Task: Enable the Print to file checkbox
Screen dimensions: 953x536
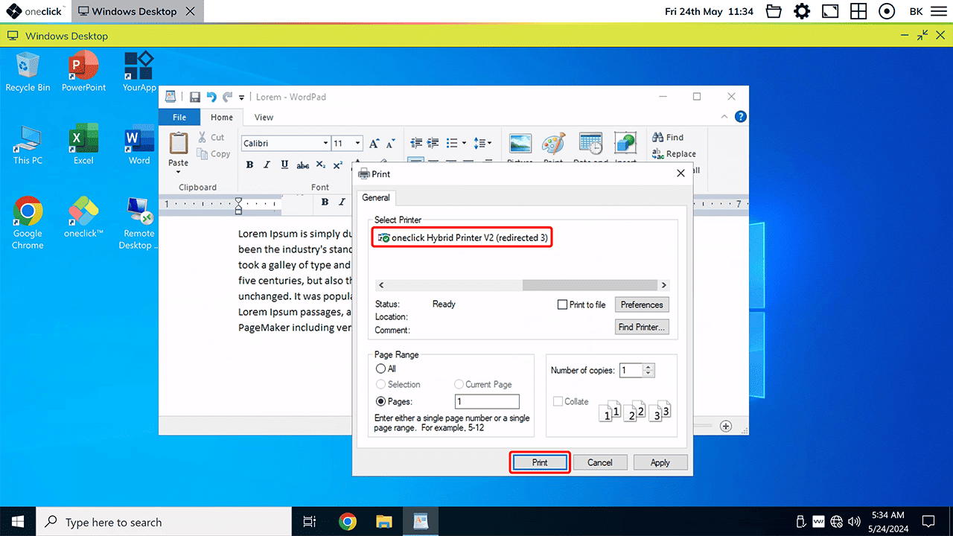Action: [563, 304]
